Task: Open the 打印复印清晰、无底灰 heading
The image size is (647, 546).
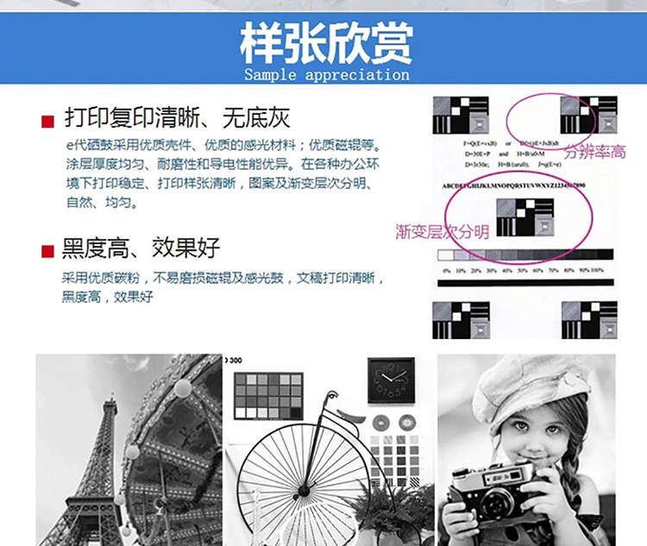Action: (x=177, y=118)
